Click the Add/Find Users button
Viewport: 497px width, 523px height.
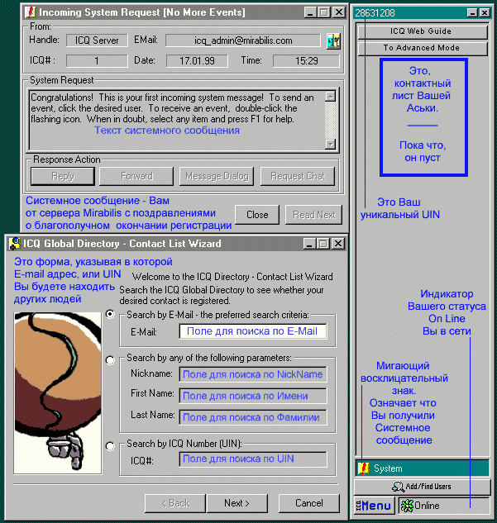[423, 487]
